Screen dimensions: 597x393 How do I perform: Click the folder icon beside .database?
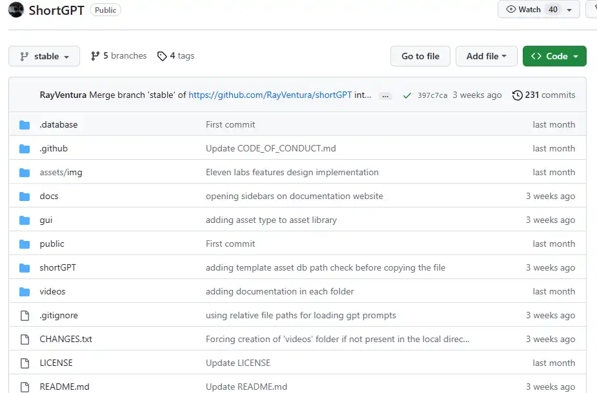[25, 125]
